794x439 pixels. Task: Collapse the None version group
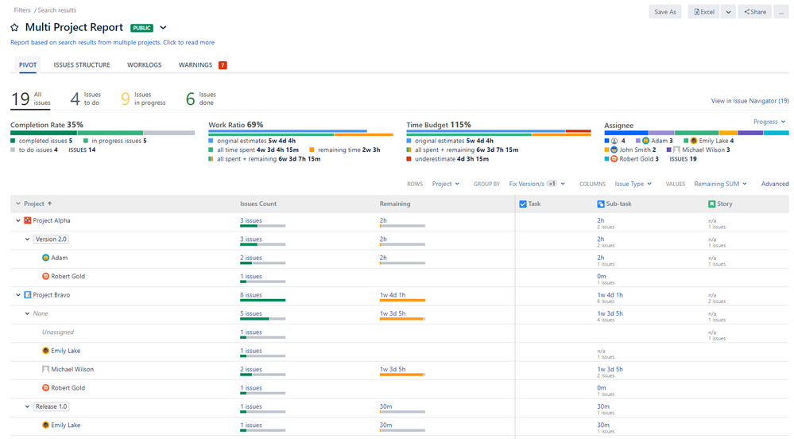pos(27,314)
